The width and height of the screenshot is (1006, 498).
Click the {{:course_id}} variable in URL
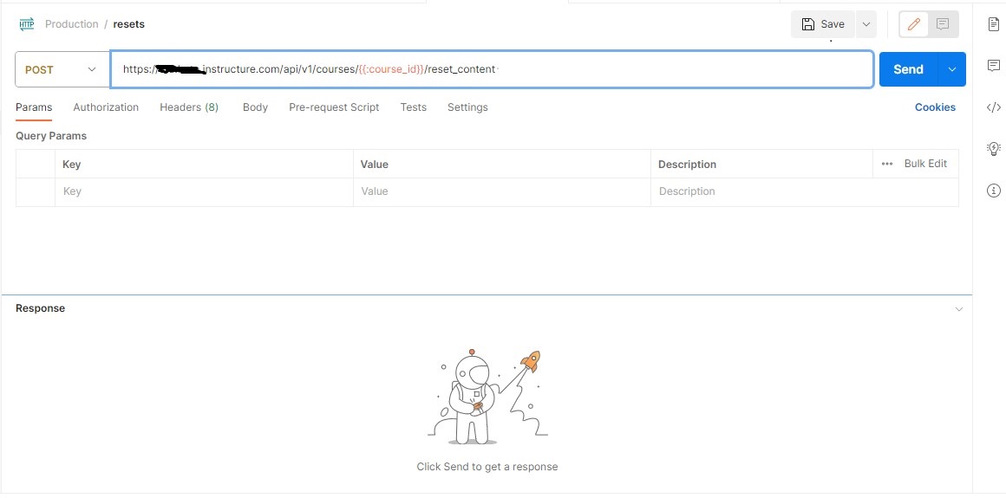click(391, 69)
